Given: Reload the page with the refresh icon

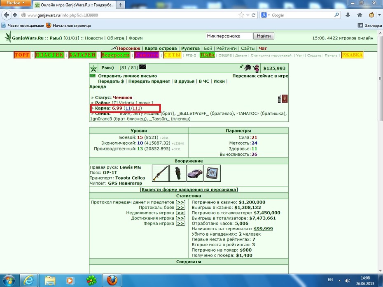Looking at the screenshot, I should [x=254, y=15].
